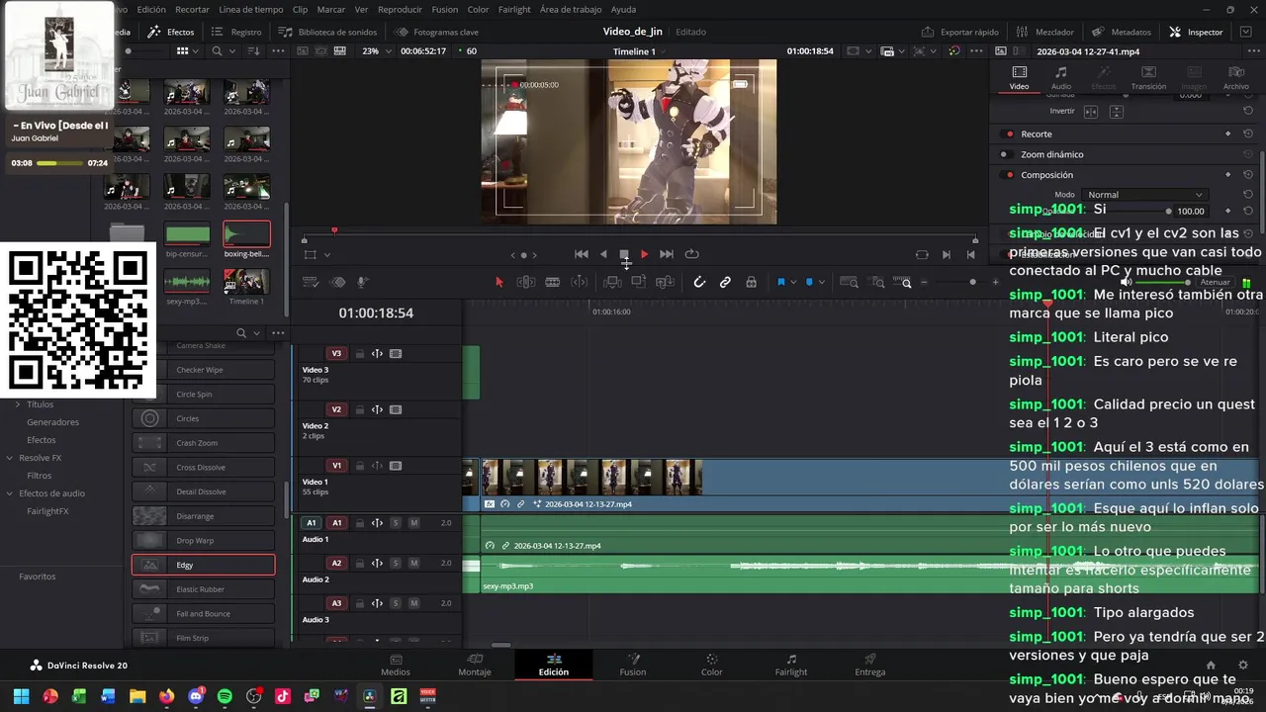Open timeline view options icon
Screen dimensions: 1266x712
[310, 283]
